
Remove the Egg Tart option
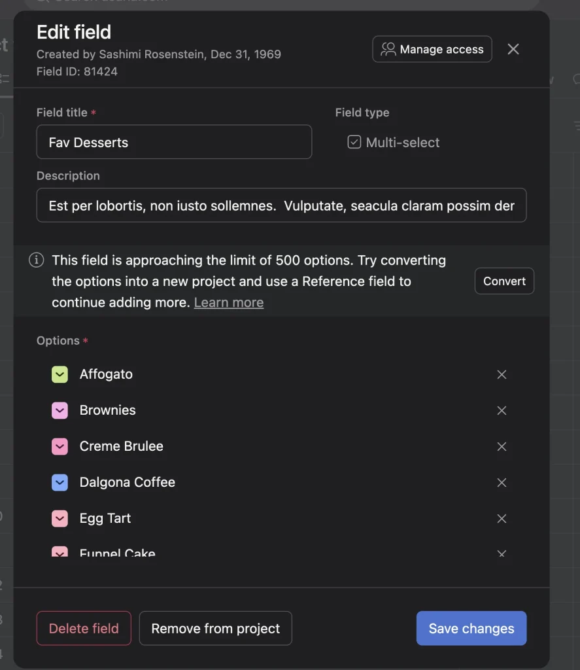coord(502,518)
